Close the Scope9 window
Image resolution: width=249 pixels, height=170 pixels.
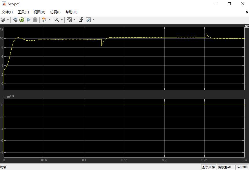click(243, 4)
